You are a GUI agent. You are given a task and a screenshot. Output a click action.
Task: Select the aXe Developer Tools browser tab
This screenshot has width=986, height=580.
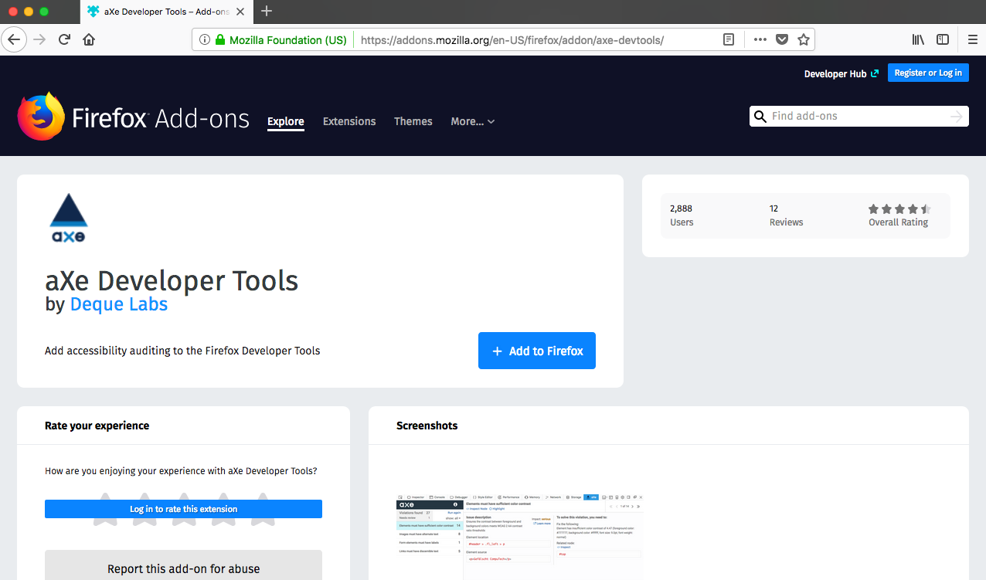click(x=165, y=12)
